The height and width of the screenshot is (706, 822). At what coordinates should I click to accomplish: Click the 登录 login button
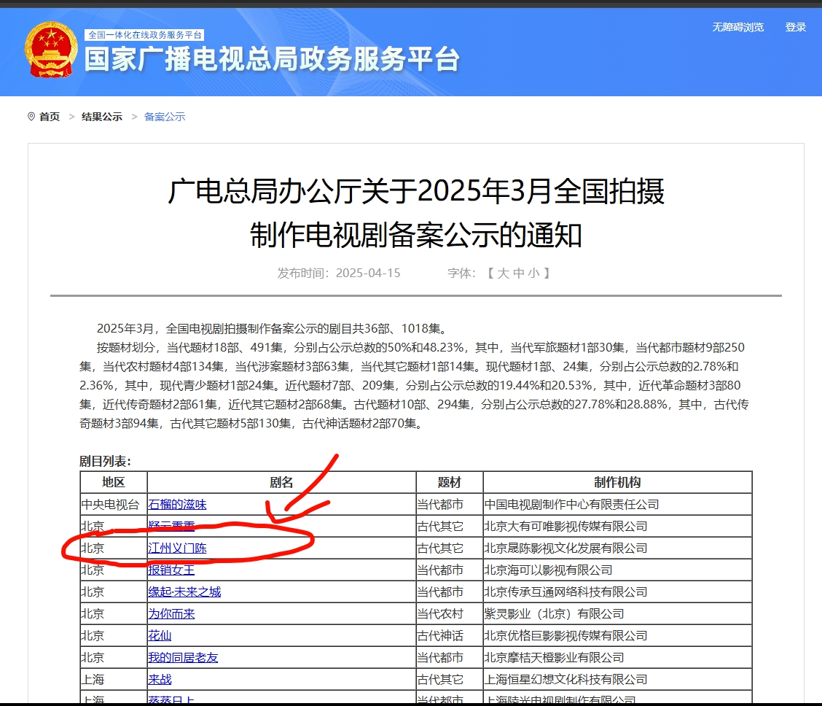(x=795, y=27)
